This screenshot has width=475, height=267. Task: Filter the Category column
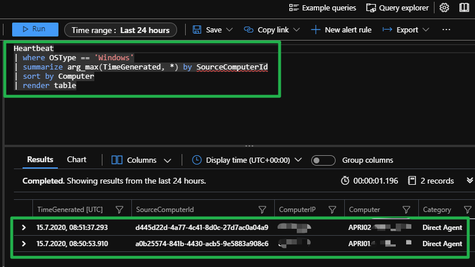467,210
